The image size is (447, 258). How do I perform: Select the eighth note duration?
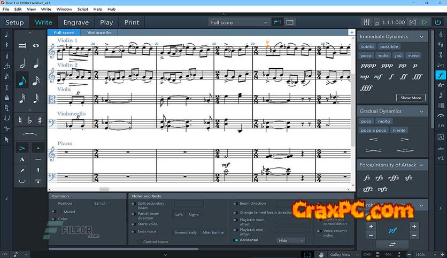tap(22, 81)
